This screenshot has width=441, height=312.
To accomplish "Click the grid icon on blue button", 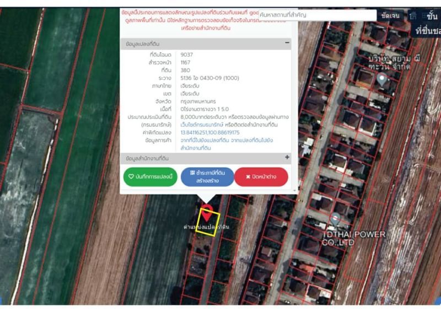I will [192, 173].
